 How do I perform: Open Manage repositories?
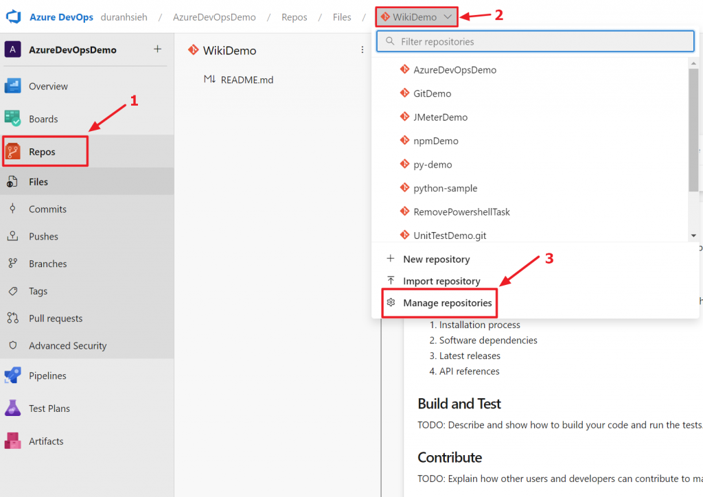pos(447,303)
